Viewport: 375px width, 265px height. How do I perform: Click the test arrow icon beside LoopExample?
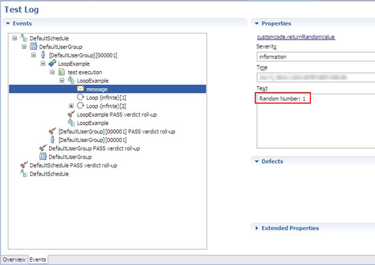pyautogui.click(x=52, y=64)
